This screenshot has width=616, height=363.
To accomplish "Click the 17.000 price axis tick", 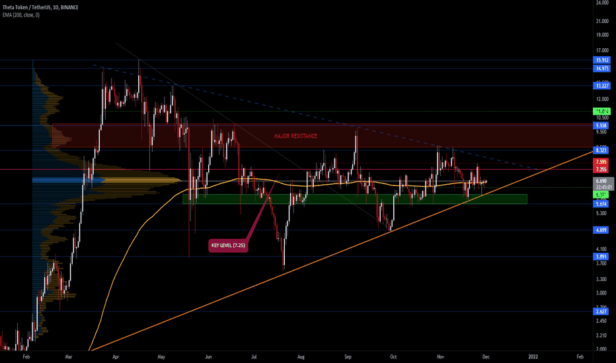I will pos(602,51).
